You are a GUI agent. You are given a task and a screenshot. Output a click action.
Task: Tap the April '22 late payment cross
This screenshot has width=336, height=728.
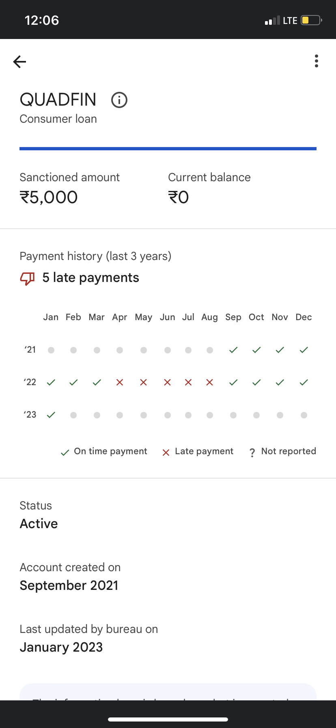point(120,382)
